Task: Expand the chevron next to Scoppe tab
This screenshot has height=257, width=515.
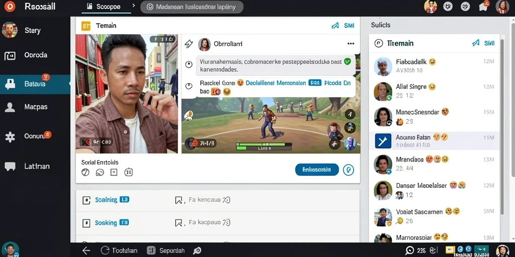Action: pos(133,6)
